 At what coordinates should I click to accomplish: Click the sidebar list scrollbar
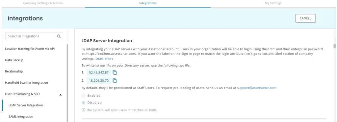tap(67, 83)
